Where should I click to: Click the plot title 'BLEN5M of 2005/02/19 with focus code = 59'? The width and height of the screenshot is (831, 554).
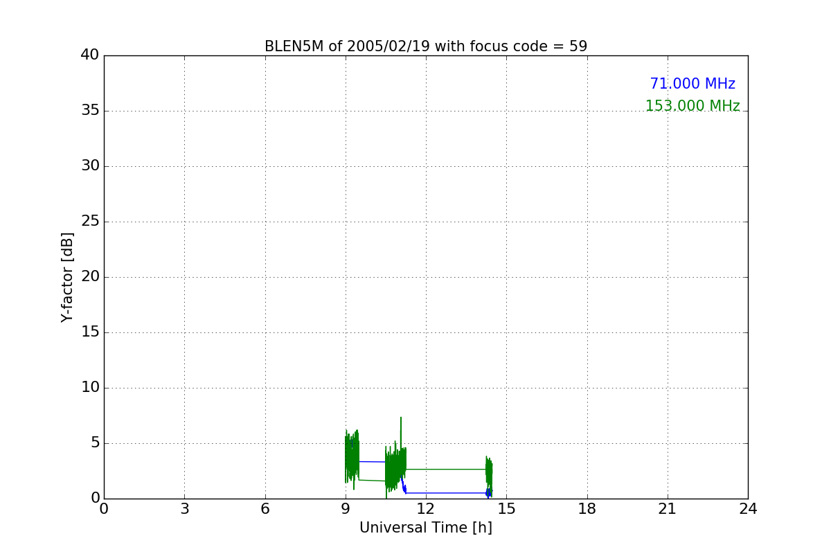426,46
